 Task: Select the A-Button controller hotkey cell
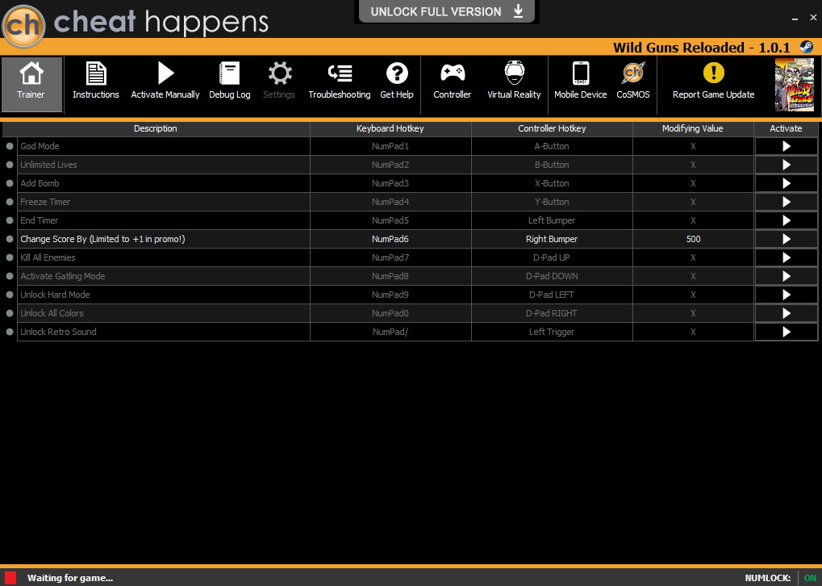pos(552,146)
